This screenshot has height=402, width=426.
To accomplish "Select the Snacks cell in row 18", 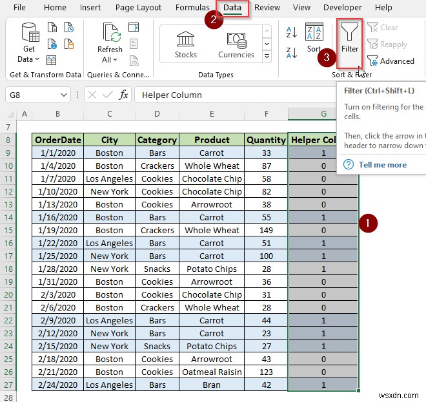I will coord(157,269).
